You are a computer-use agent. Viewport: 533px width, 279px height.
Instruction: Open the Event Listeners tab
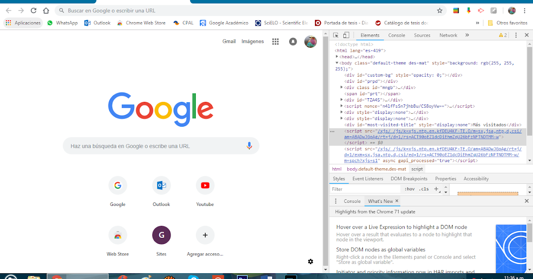367,178
